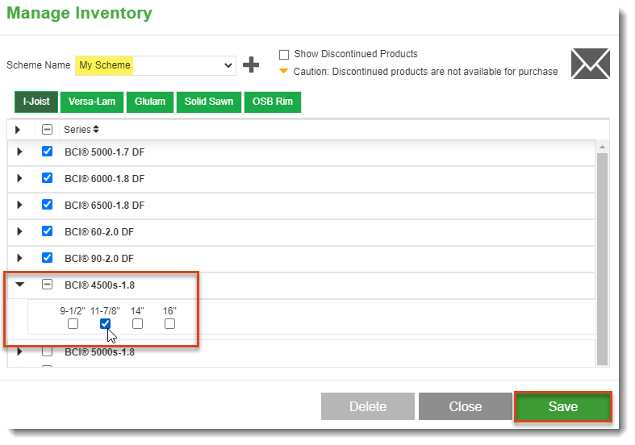Expand the BCI 60-2.0 DF row
635x445 pixels.
pyautogui.click(x=19, y=231)
